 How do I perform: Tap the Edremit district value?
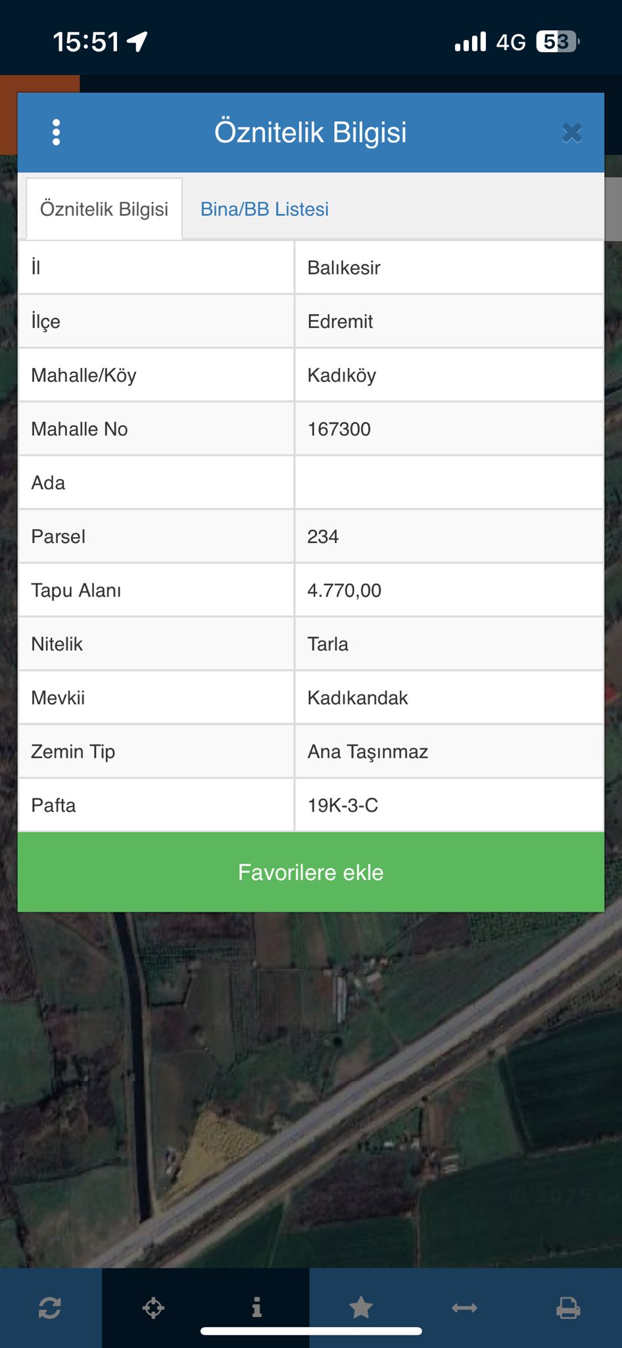coord(340,322)
